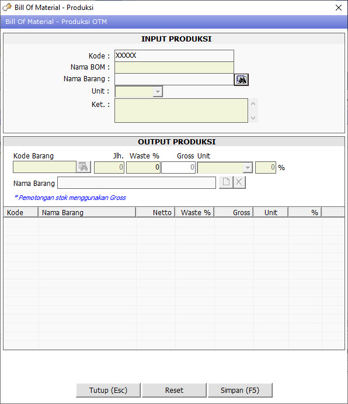Viewport: 348px width, 404px height.
Task: Click the window icon in title bar
Action: click(x=7, y=8)
